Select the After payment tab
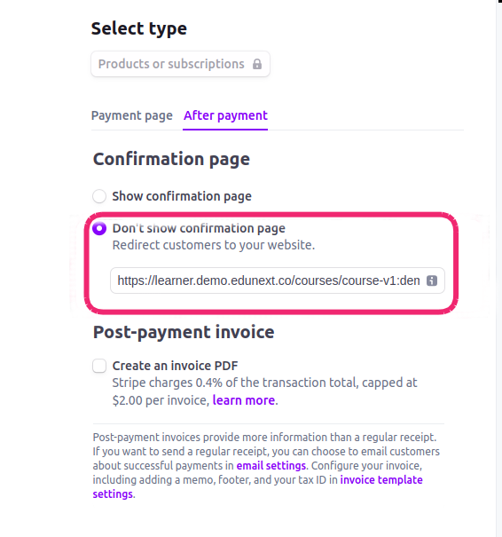Viewport: 502px width, 537px height. coord(225,115)
